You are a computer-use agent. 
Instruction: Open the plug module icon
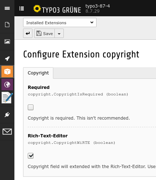point(7,115)
